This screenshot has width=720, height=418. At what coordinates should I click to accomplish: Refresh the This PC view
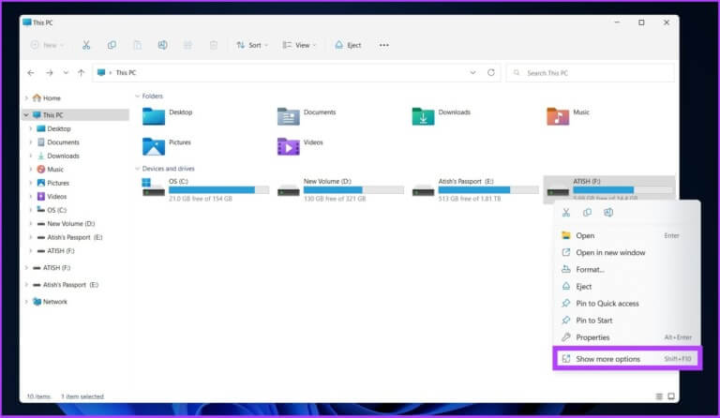point(491,72)
